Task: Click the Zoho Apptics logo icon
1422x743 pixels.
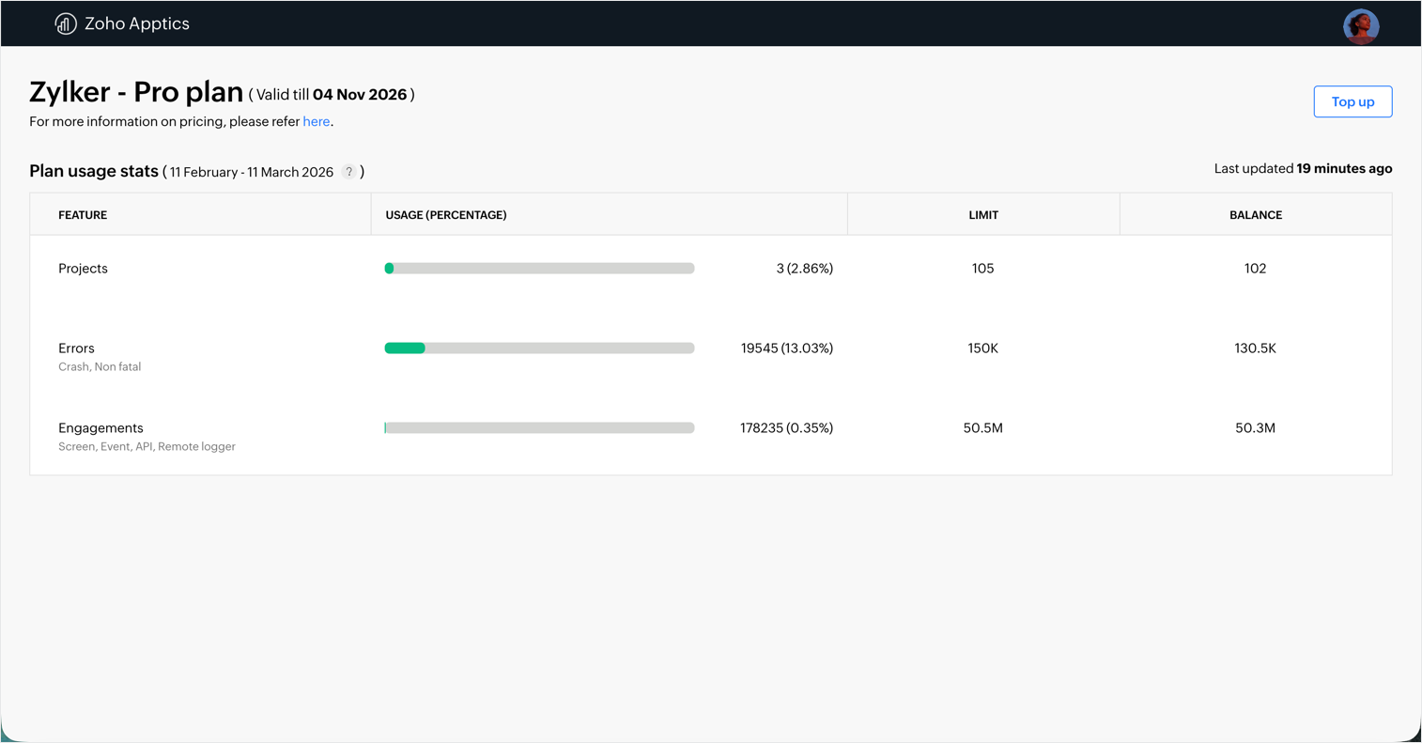Action: click(66, 23)
